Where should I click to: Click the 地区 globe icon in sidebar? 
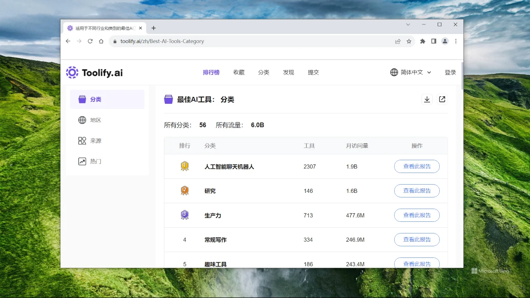[x=82, y=120]
